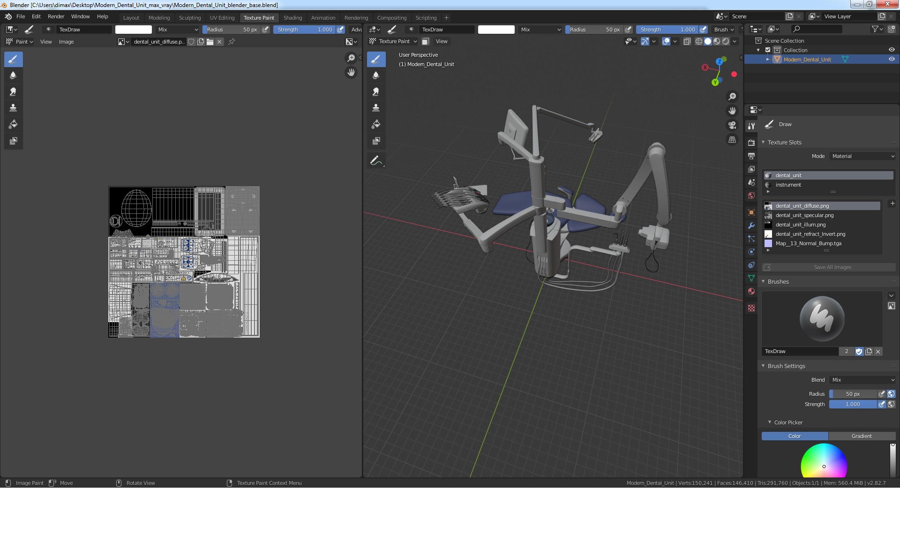Screen dimensions: 900x543
Task: Select the Smear tool in 3D viewport
Action: click(376, 91)
